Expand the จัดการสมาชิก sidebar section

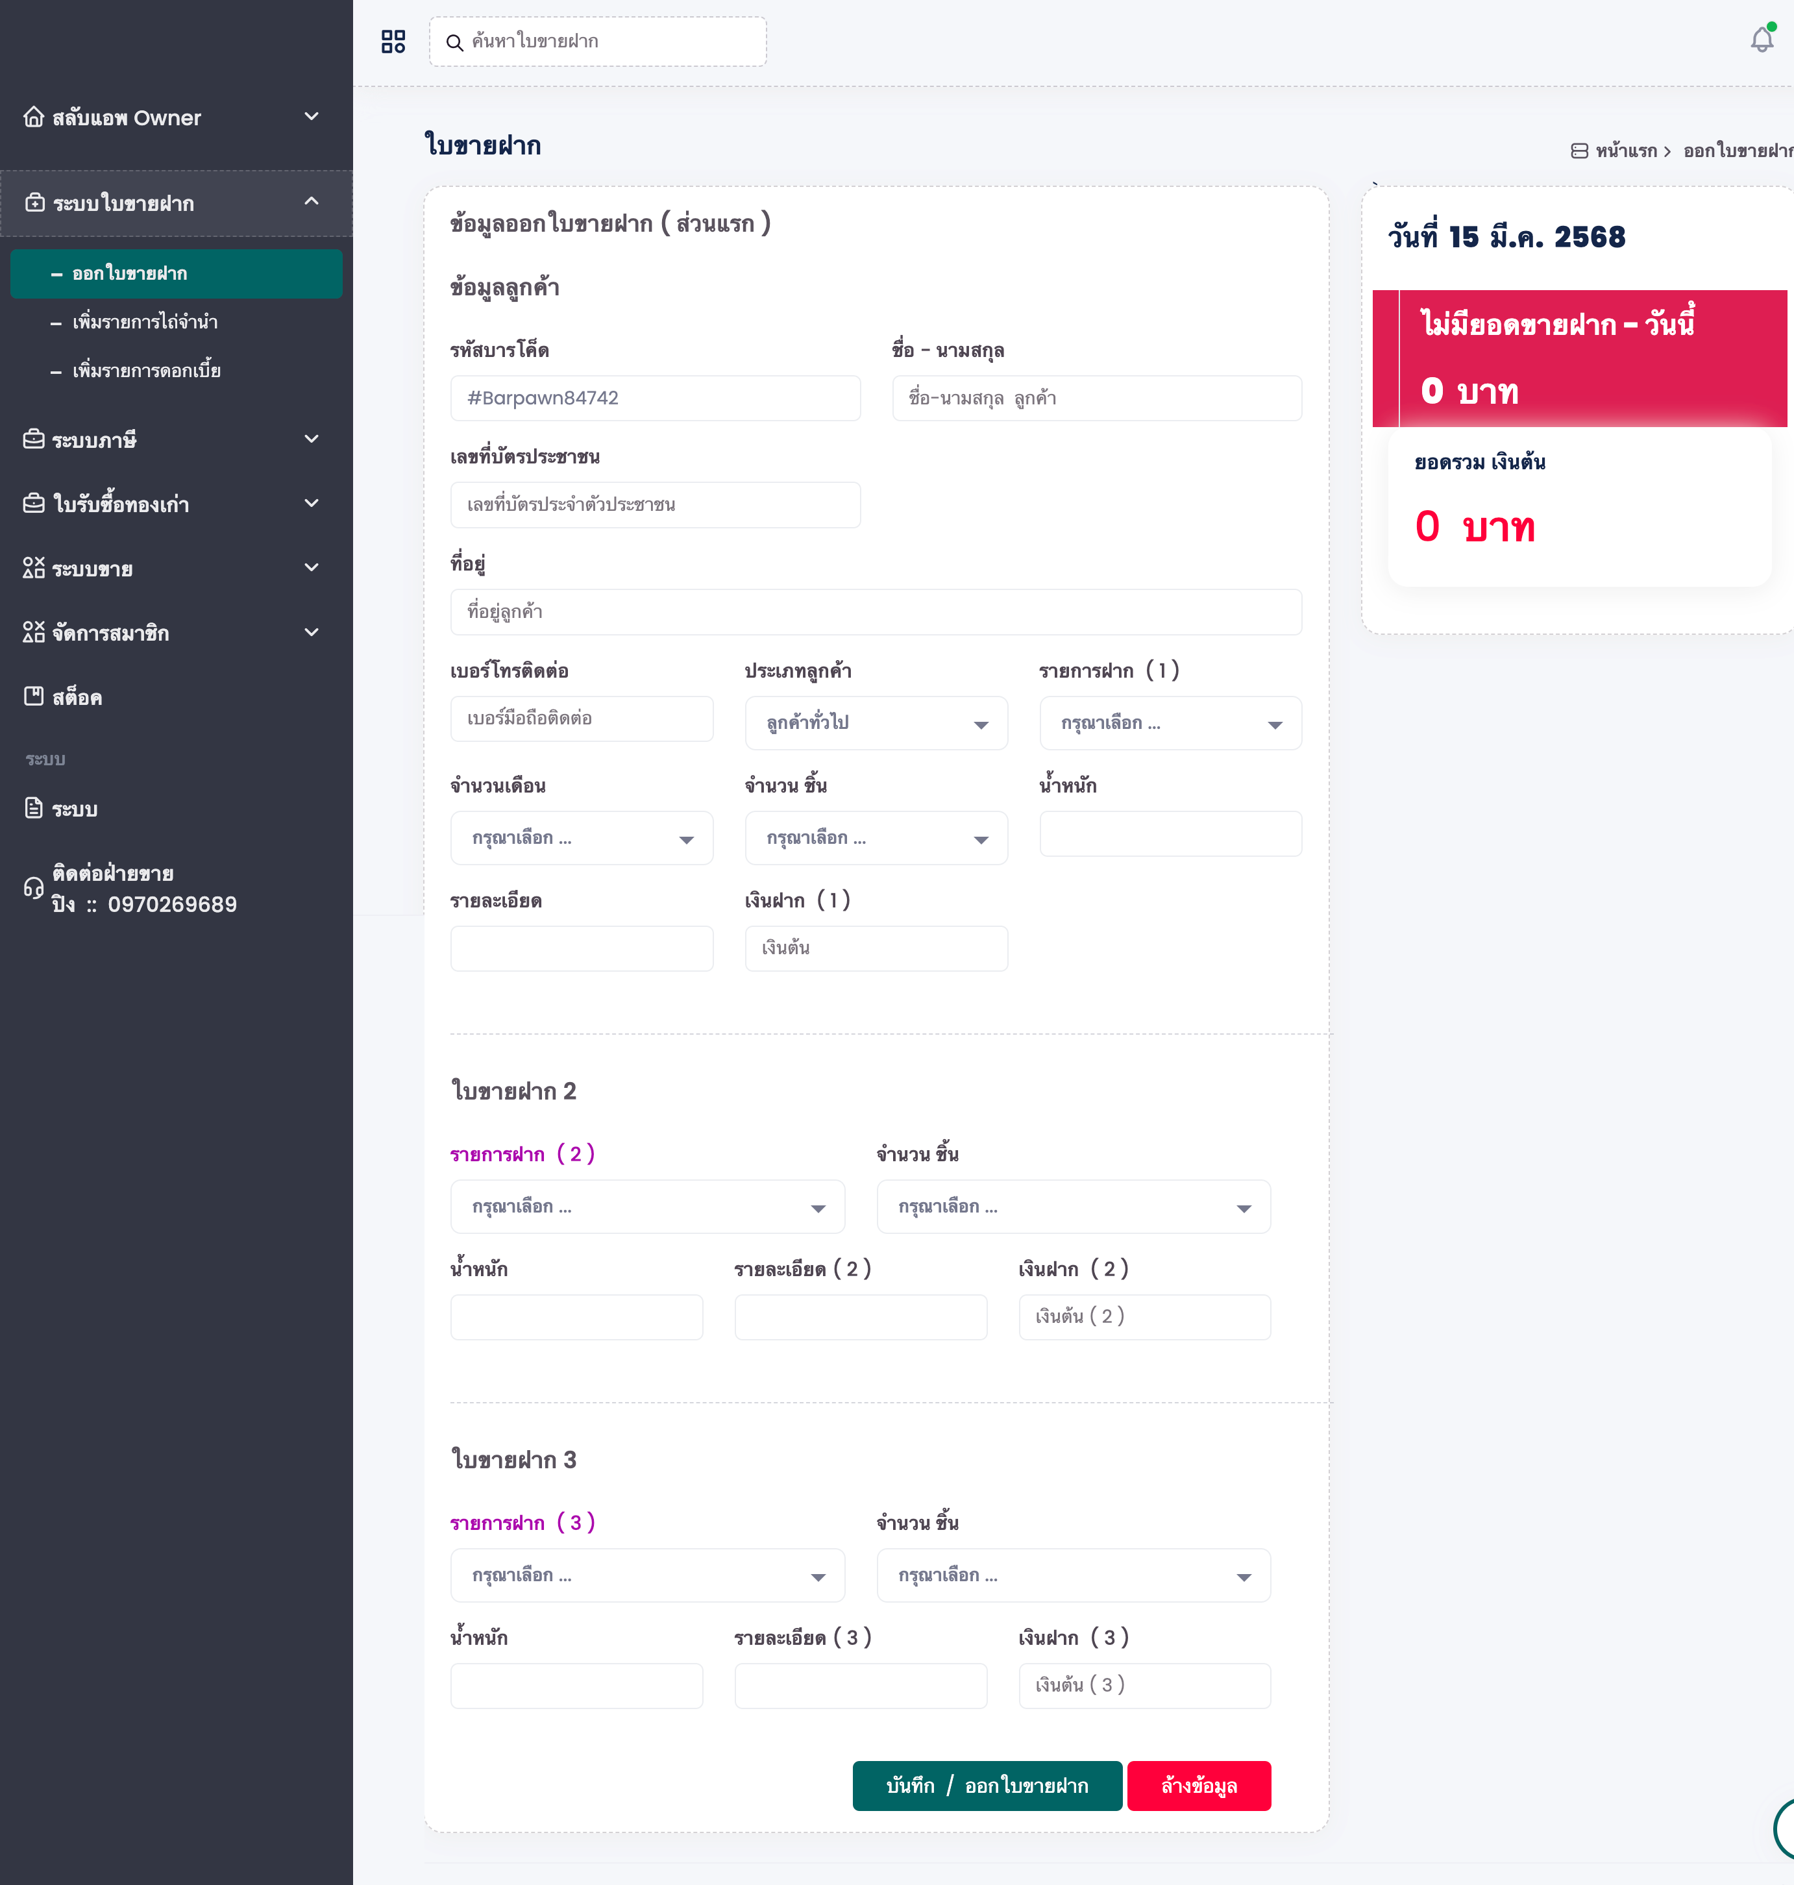pos(312,632)
